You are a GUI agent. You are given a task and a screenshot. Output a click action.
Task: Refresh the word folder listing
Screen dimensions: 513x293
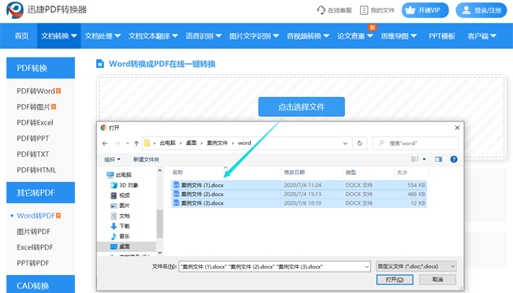pos(360,143)
